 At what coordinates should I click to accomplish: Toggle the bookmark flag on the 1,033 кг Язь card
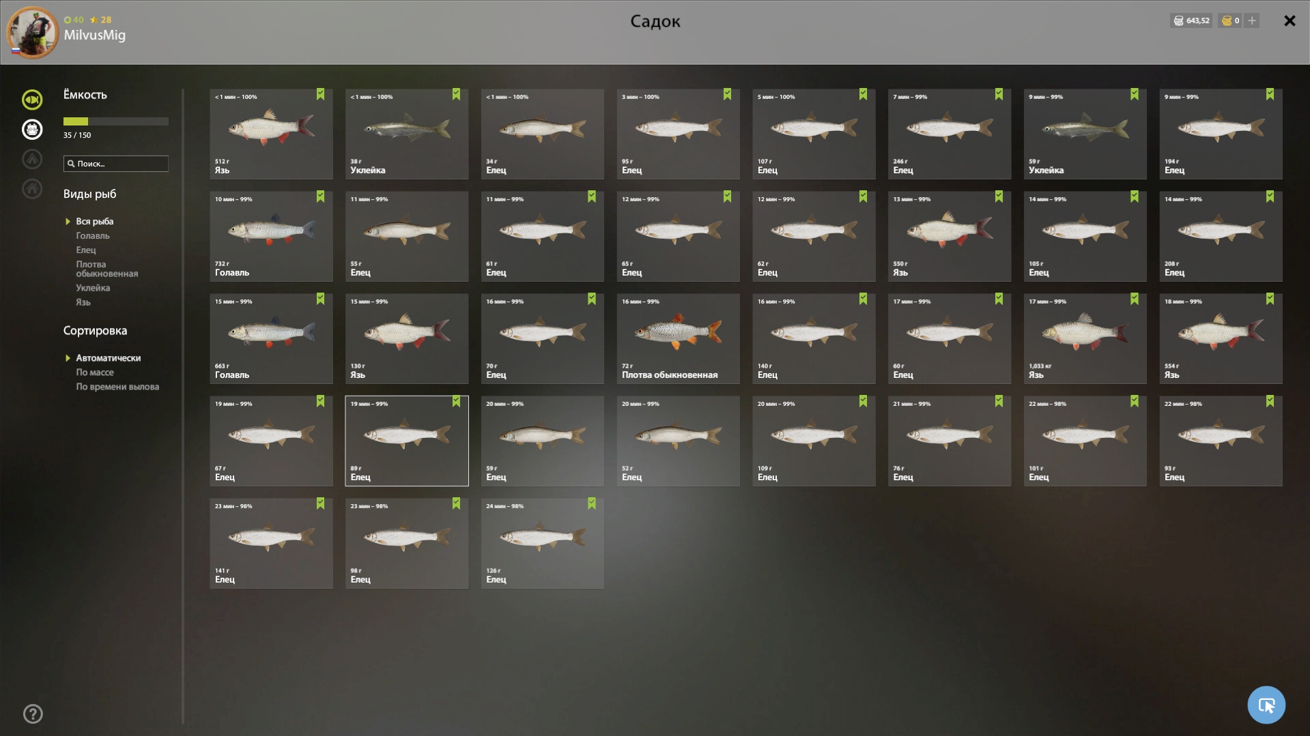[x=1134, y=299]
